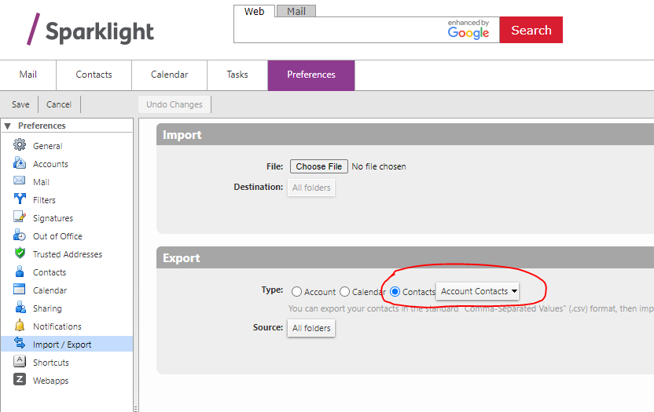Select Out of Office preferences

[67, 236]
